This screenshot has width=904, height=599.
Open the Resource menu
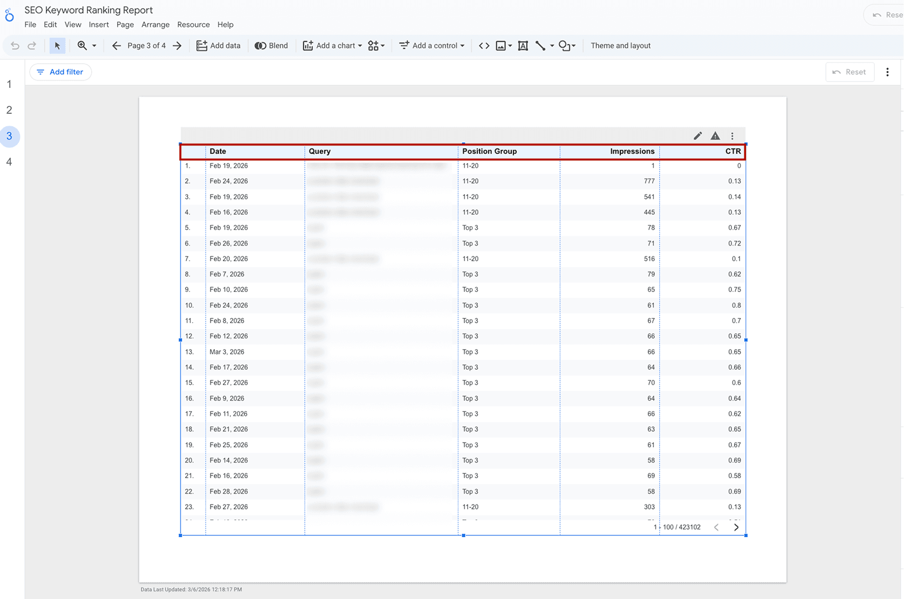pos(193,24)
